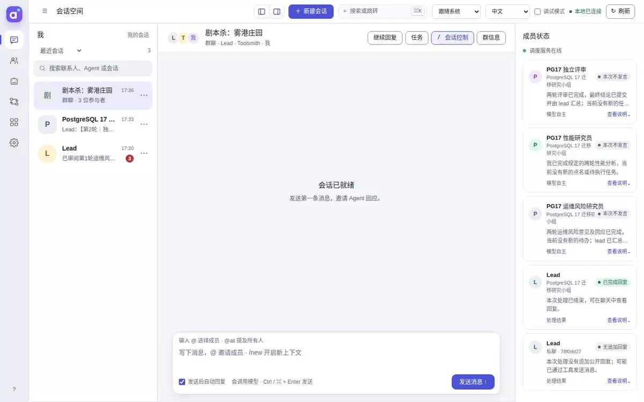Expand 查看说明 on PG17 性能研究员 card
Image resolution: width=644 pixels, height=402 pixels.
(619, 183)
